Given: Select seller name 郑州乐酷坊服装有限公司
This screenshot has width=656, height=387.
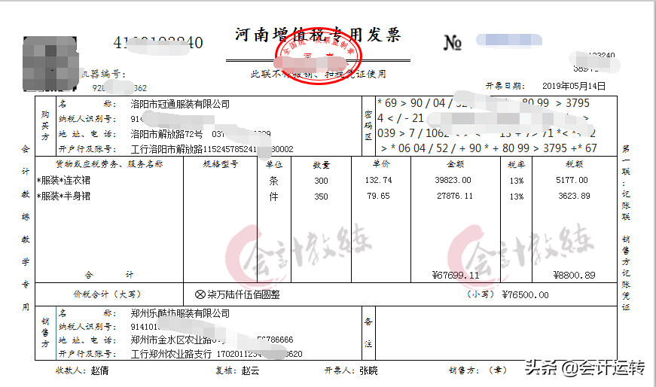Looking at the screenshot, I should [x=180, y=313].
